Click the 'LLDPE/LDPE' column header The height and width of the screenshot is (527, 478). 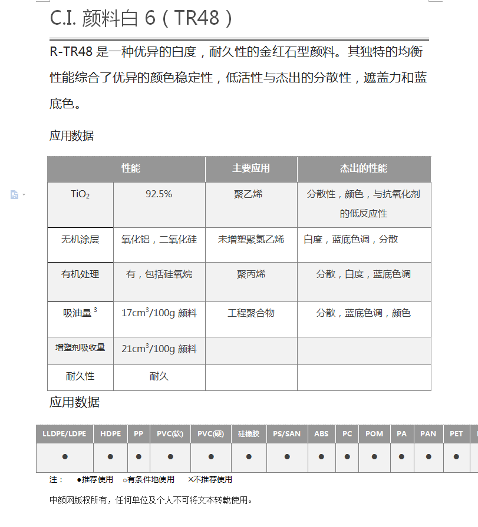(64, 434)
